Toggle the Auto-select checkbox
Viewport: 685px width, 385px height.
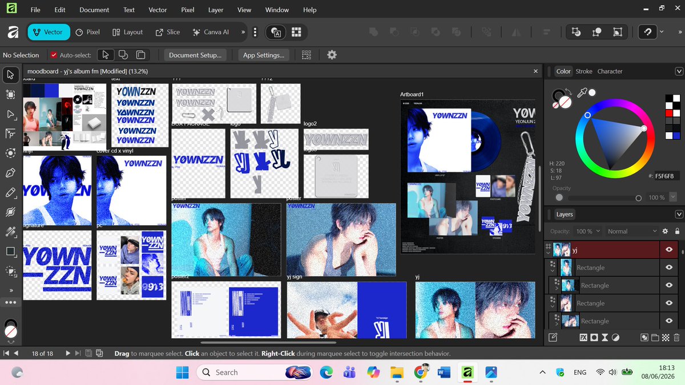click(x=54, y=55)
